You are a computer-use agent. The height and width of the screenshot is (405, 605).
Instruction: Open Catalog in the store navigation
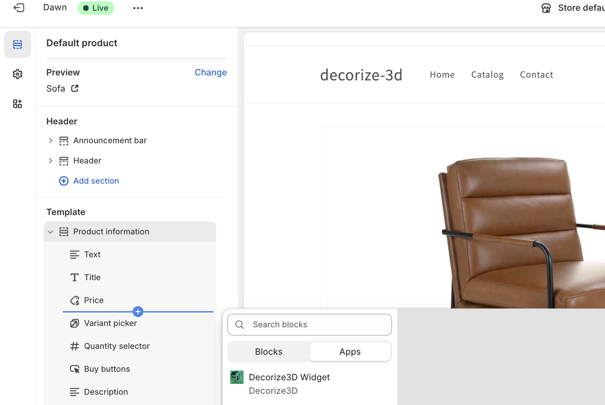coord(487,75)
